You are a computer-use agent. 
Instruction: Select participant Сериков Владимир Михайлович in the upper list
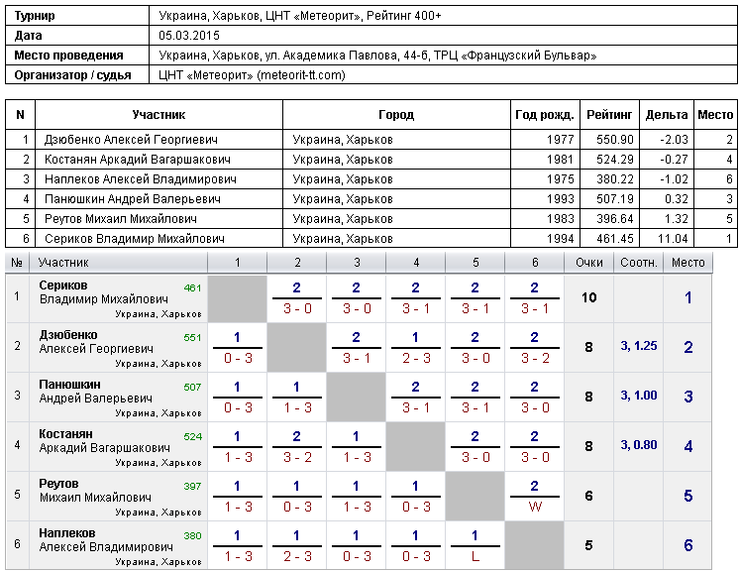(135, 239)
